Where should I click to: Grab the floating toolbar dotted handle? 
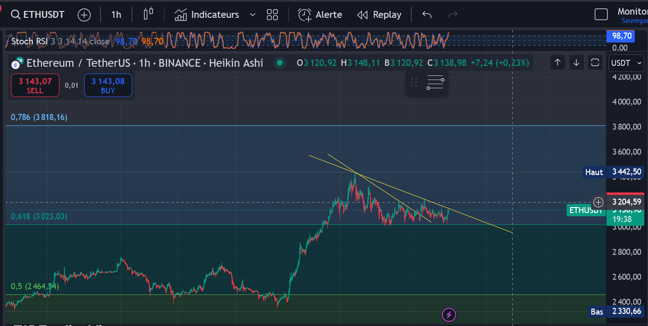(414, 82)
